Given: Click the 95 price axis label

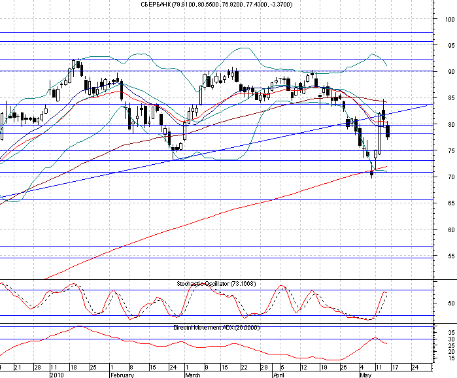Looking at the screenshot, I should click(x=451, y=46).
